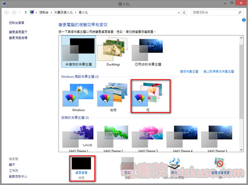248x185 pixels.
Task: Select the Ducklings theme
Action: 113,52
